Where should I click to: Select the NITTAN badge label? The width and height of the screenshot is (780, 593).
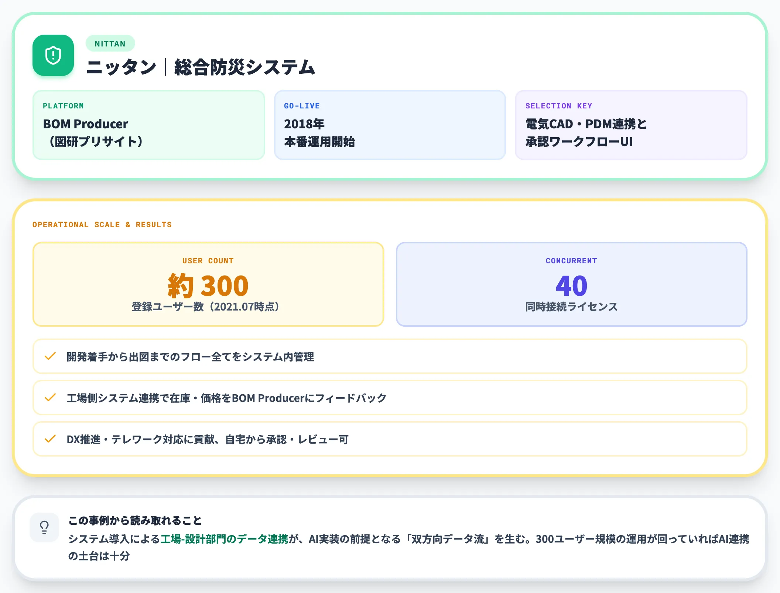coord(110,44)
